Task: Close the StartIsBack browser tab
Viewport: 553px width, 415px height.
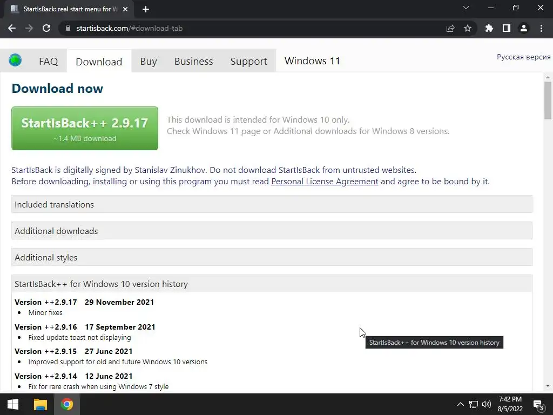Action: pyautogui.click(x=125, y=9)
